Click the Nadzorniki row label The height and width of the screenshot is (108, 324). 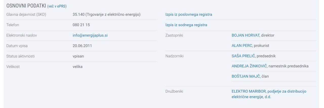pyautogui.click(x=174, y=56)
